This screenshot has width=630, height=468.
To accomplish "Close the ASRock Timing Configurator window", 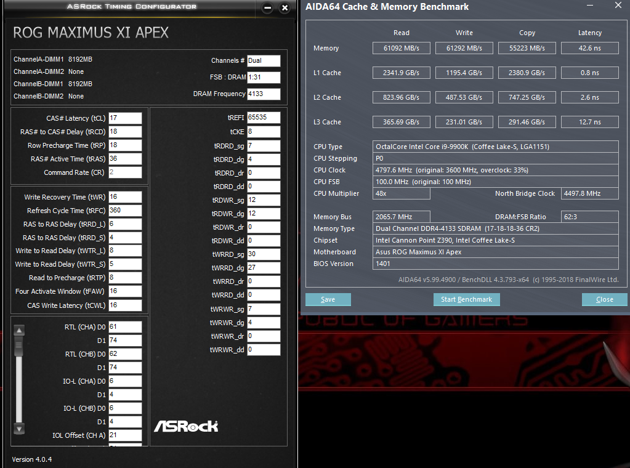I will 285,7.
